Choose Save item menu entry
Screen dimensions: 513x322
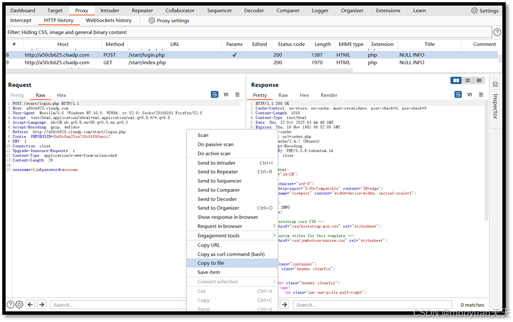pos(232,272)
